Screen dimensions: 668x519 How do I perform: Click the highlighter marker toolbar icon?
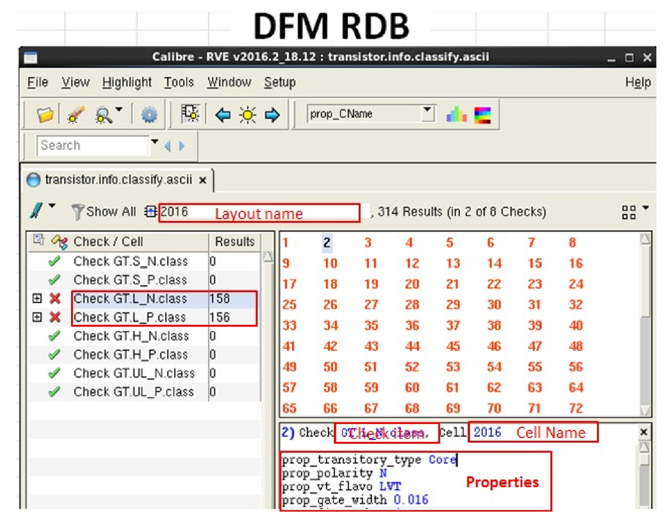(76, 114)
